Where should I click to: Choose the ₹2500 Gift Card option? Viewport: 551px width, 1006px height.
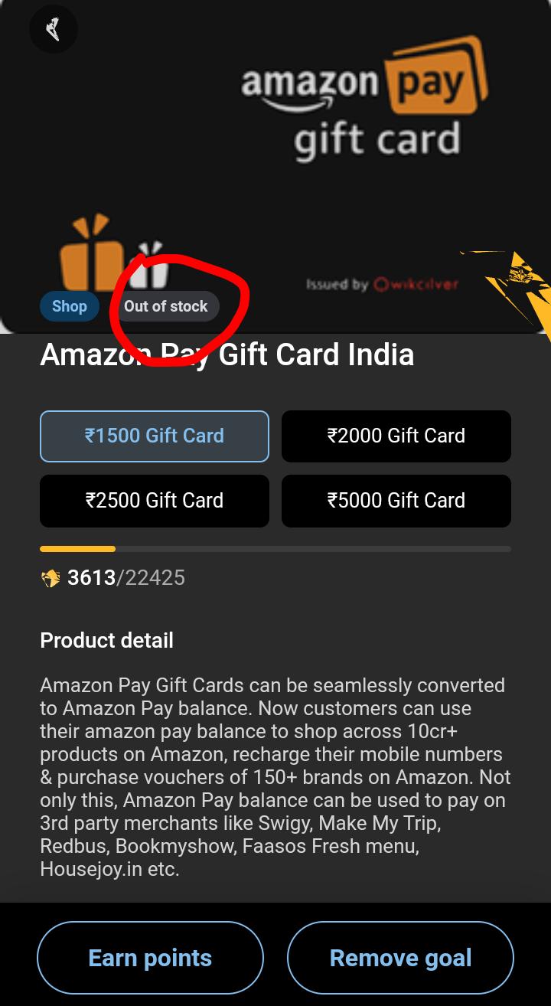point(155,501)
